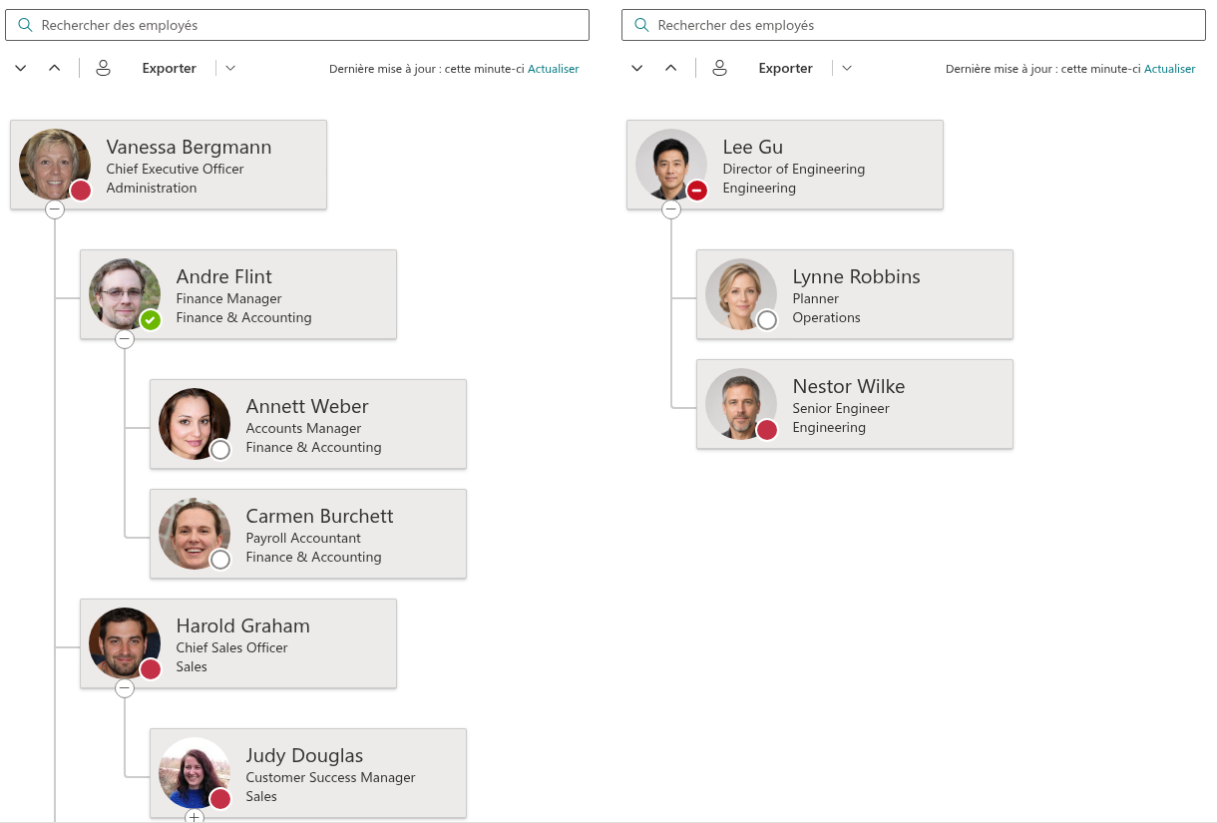Click 'Finance Manager' title text
This screenshot has height=823, width=1217.
[229, 298]
